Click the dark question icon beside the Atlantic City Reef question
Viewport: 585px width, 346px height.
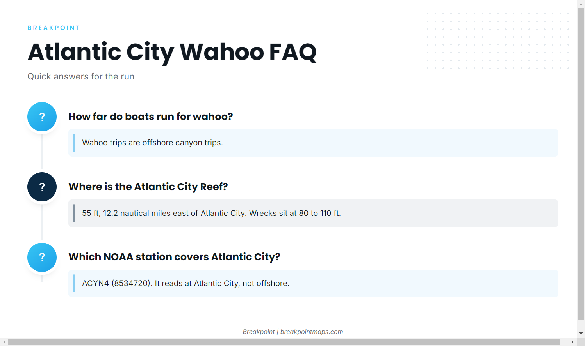coord(42,187)
